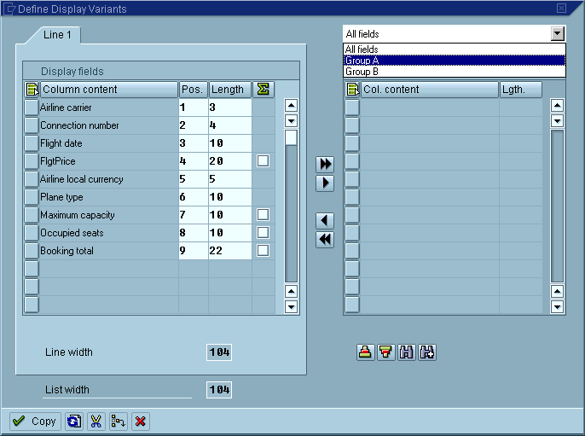Check the Booking total sum checkbox
This screenshot has height=436, width=585.
[264, 251]
